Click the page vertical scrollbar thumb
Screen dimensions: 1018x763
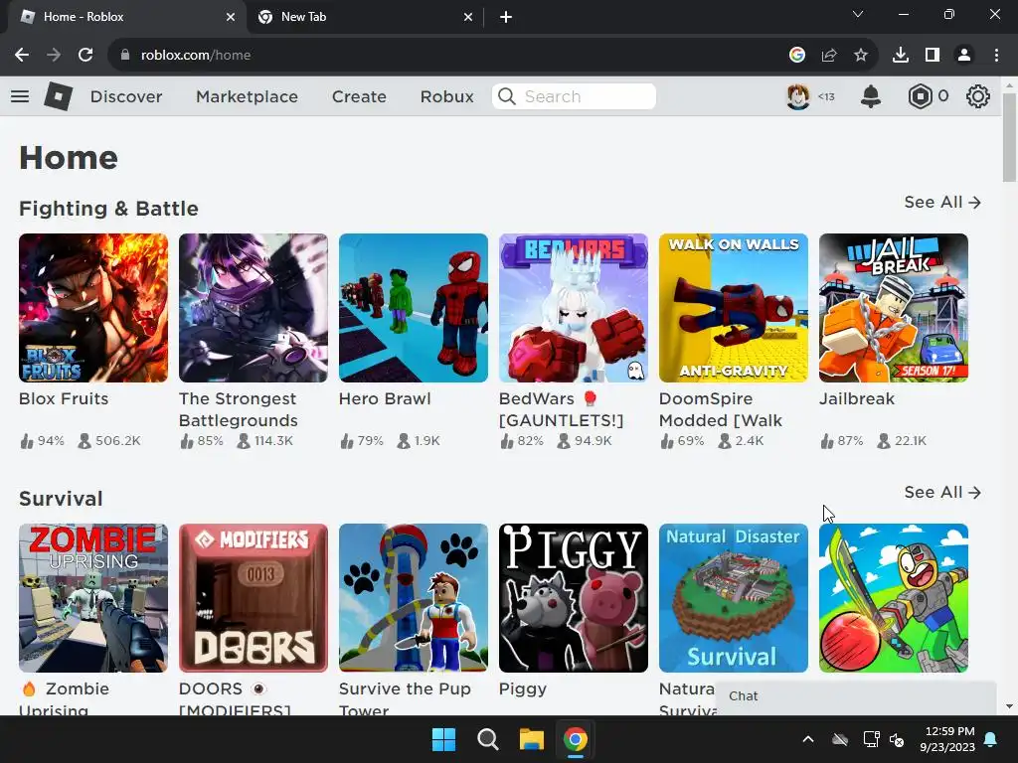point(1009,138)
